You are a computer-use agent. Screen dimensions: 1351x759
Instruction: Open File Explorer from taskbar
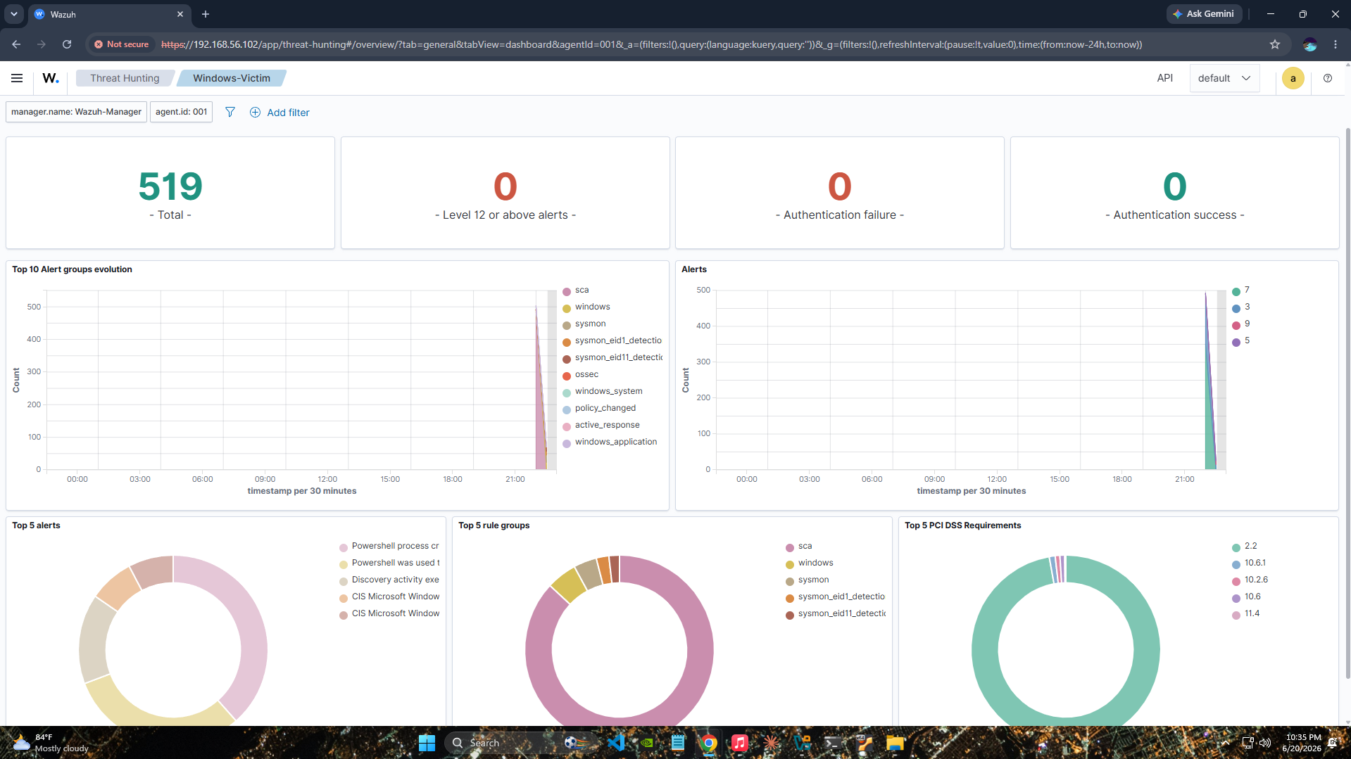[x=895, y=743]
